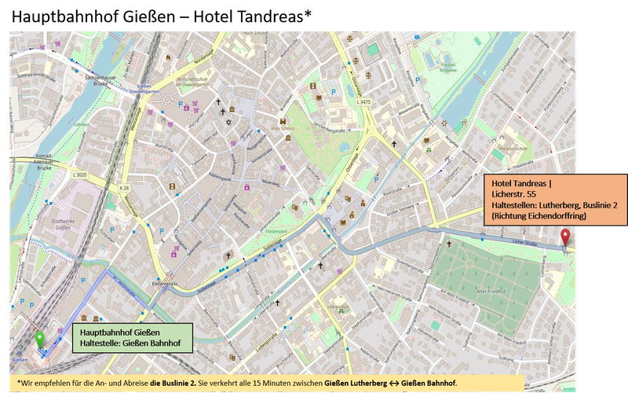This screenshot has height=393, width=628.
Task: Click the Wirtschaftsschule am Oswaldsgarten label
Action: click(x=192, y=82)
